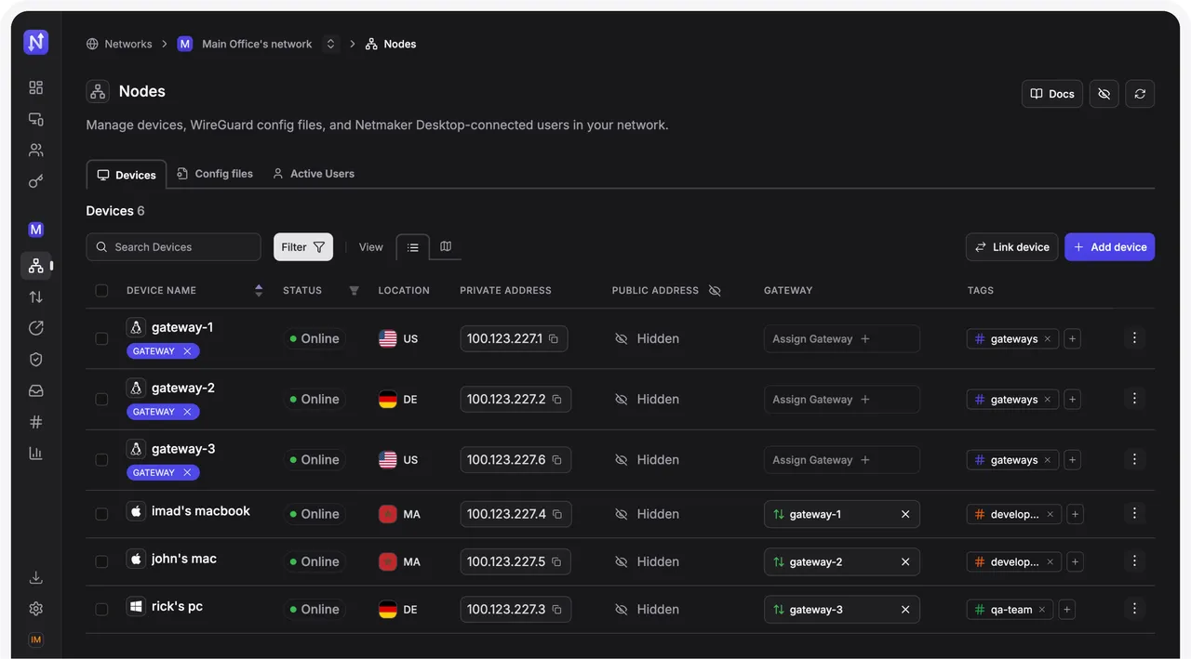1191x659 pixels.
Task: Toggle the hide-eye button beside Docs
Action: pyautogui.click(x=1104, y=94)
